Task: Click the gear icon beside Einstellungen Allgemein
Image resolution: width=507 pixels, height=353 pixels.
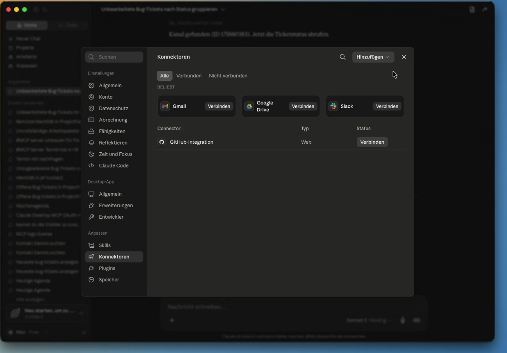Action: [91, 86]
